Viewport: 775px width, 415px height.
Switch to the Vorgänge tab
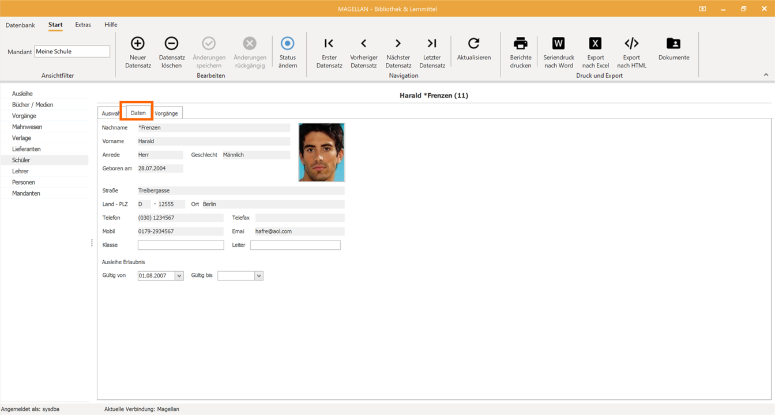click(167, 113)
